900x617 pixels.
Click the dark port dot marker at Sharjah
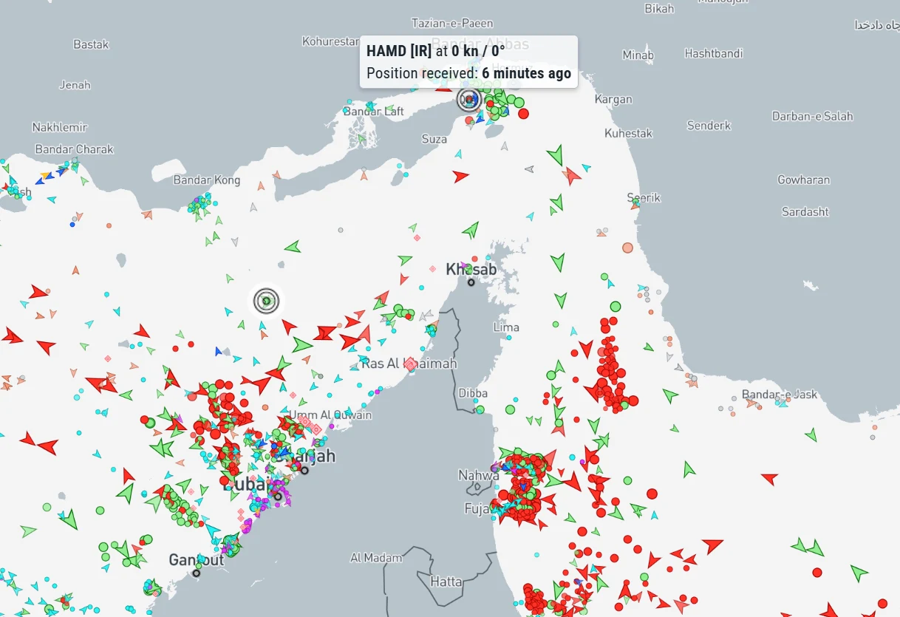304,471
